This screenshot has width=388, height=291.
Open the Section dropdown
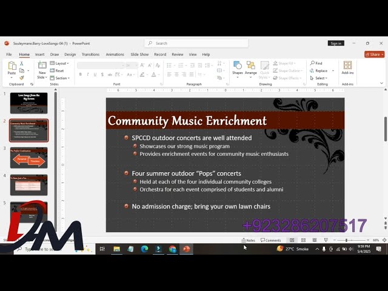pos(60,78)
